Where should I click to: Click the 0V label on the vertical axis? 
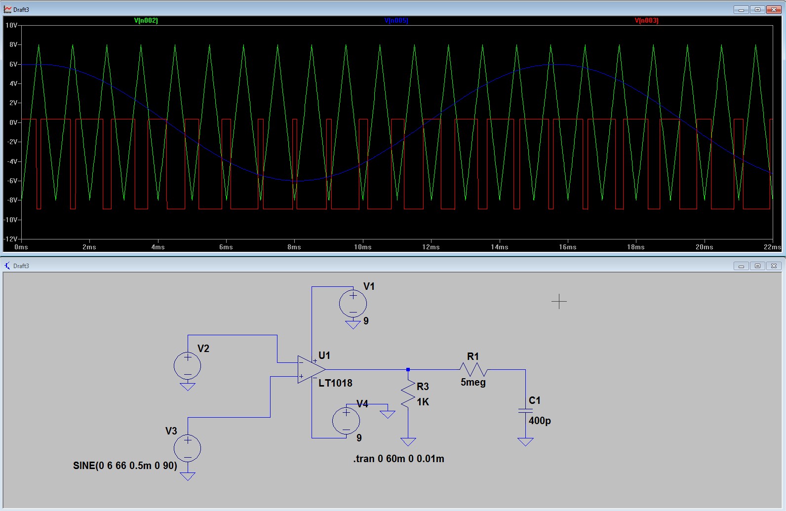click(x=13, y=122)
